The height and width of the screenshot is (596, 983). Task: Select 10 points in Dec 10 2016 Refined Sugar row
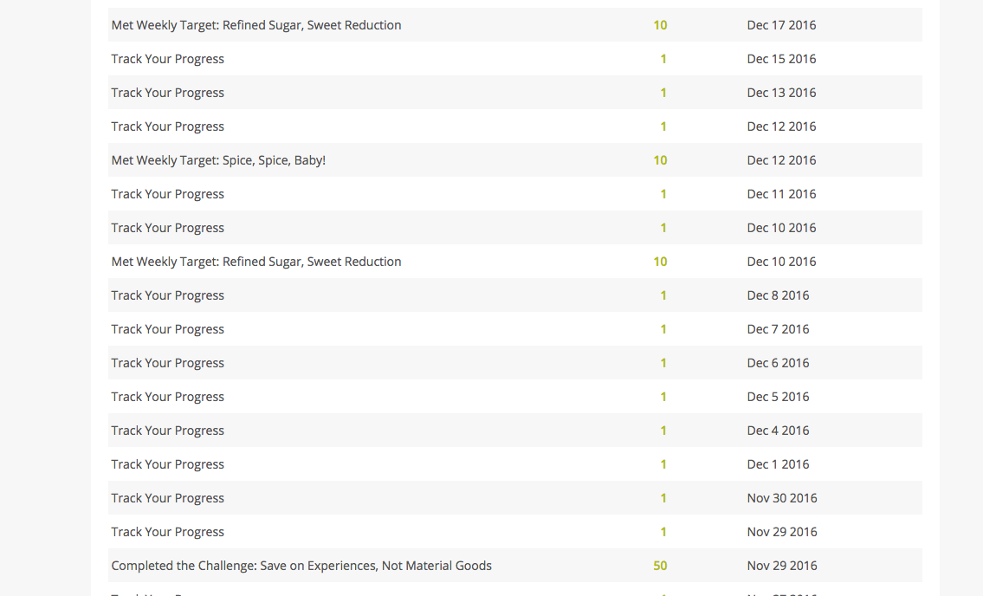(660, 262)
